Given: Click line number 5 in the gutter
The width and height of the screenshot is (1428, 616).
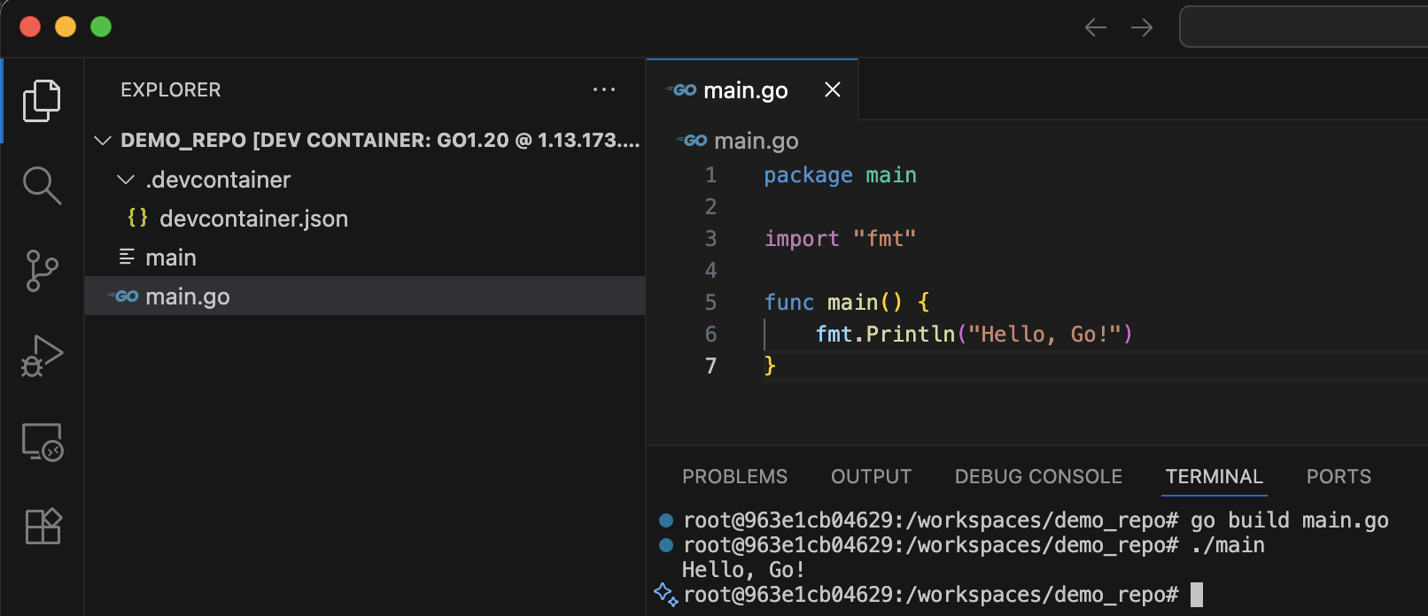Looking at the screenshot, I should (x=710, y=303).
